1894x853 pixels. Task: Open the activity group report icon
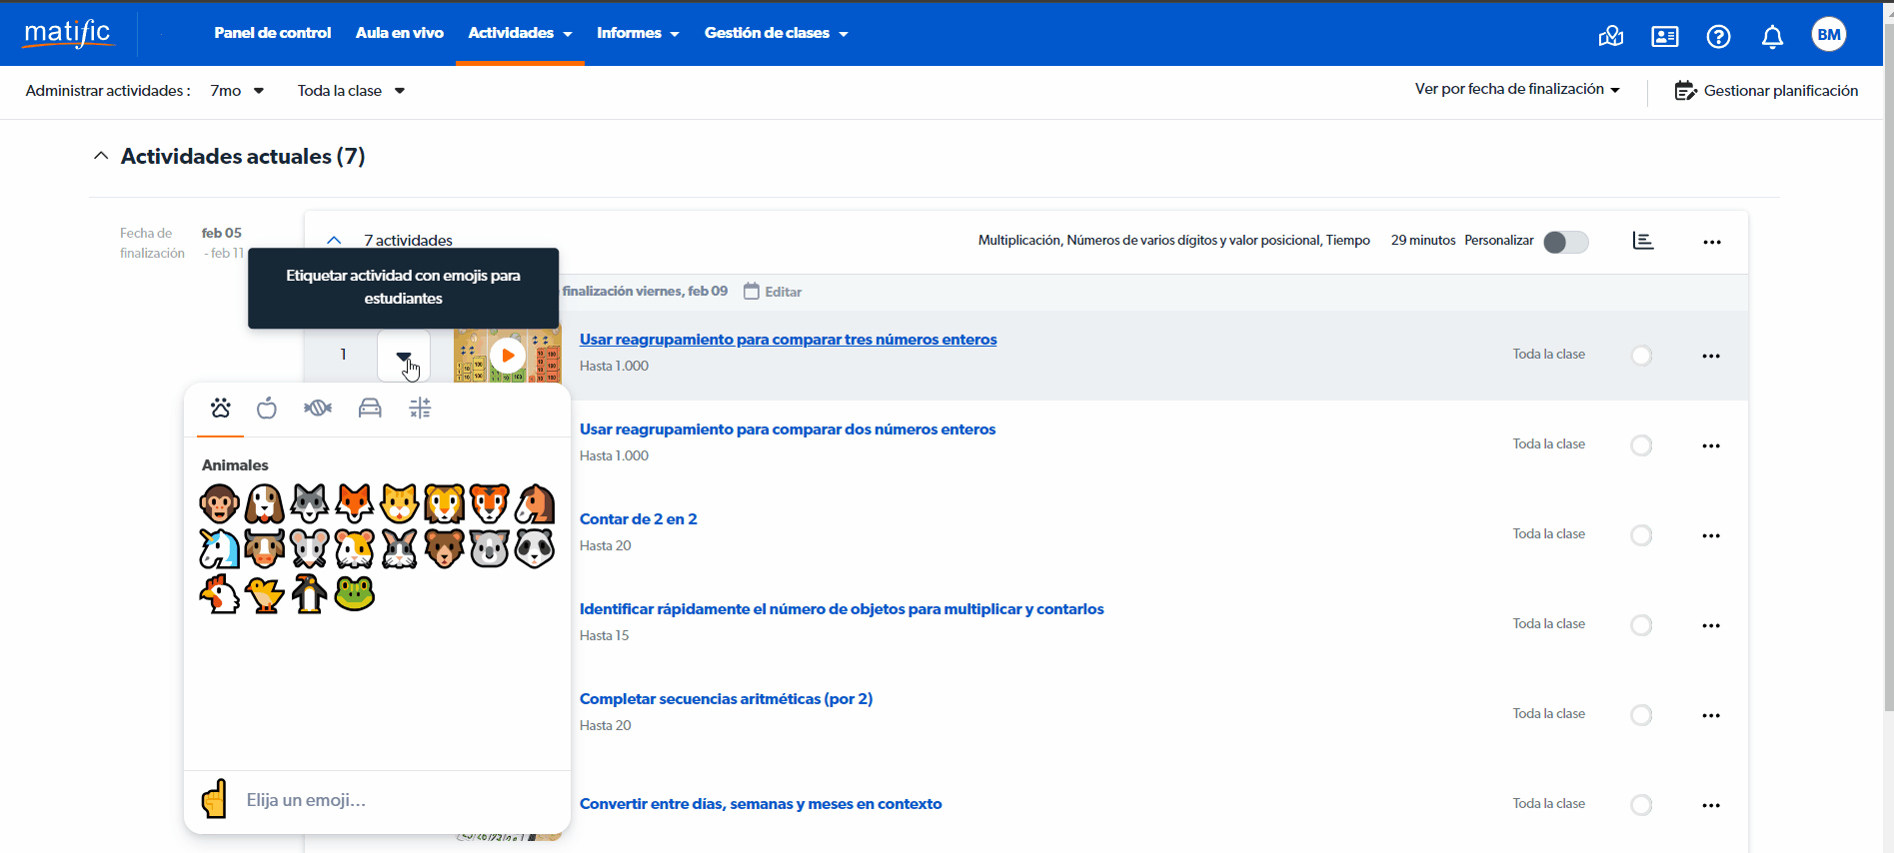[1643, 241]
